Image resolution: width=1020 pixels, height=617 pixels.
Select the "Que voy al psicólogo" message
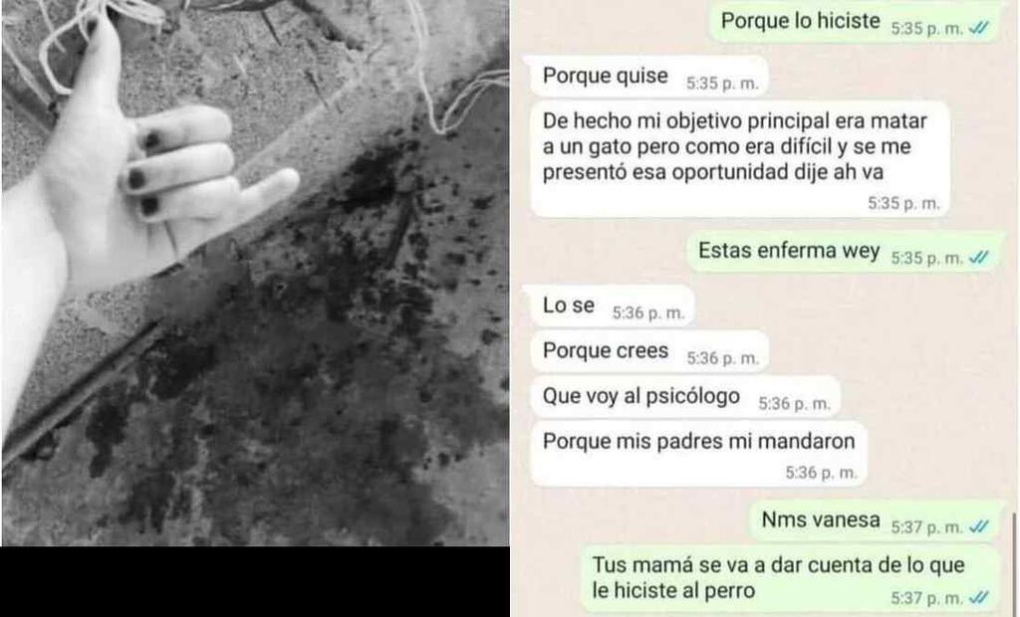(x=685, y=397)
